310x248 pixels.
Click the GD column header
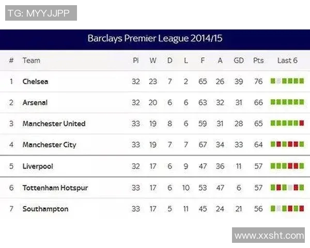239,60
